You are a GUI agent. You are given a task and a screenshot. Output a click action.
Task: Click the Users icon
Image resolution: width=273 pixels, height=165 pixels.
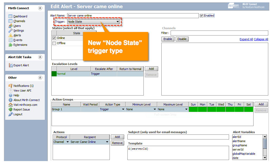(11, 26)
